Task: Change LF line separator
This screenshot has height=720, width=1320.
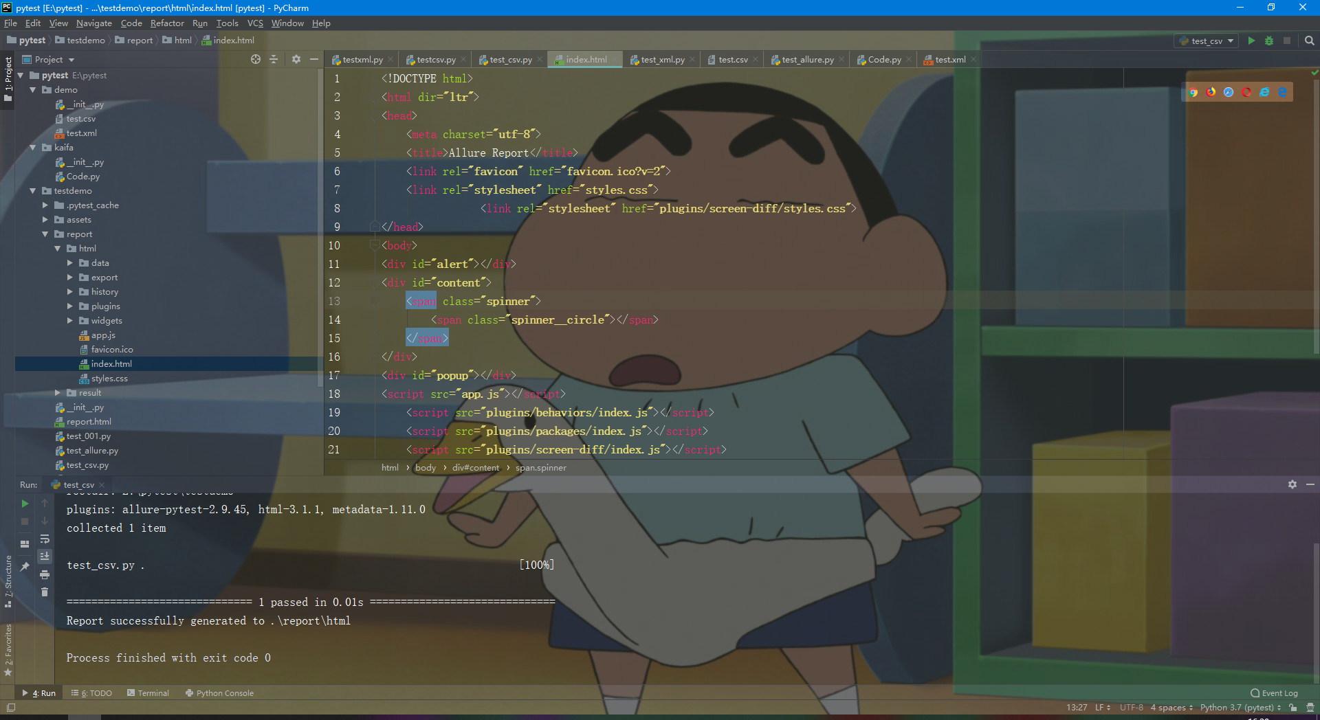Action: (1102, 708)
